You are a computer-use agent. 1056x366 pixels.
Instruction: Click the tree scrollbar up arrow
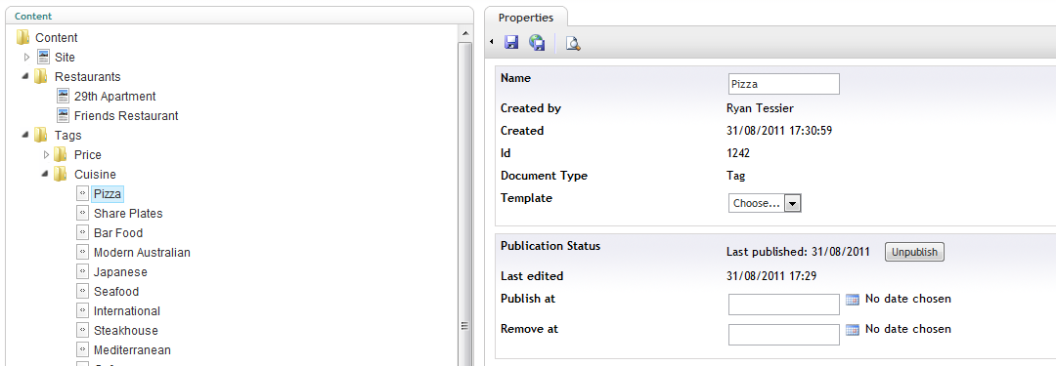tap(464, 32)
